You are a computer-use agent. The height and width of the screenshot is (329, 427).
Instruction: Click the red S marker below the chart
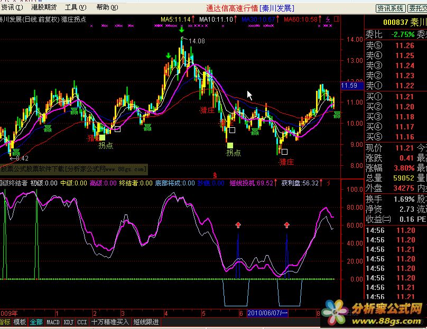(215, 175)
